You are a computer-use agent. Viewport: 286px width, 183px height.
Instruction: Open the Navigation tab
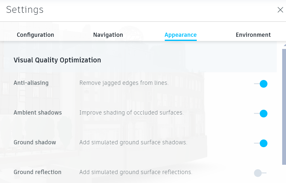[x=108, y=35]
